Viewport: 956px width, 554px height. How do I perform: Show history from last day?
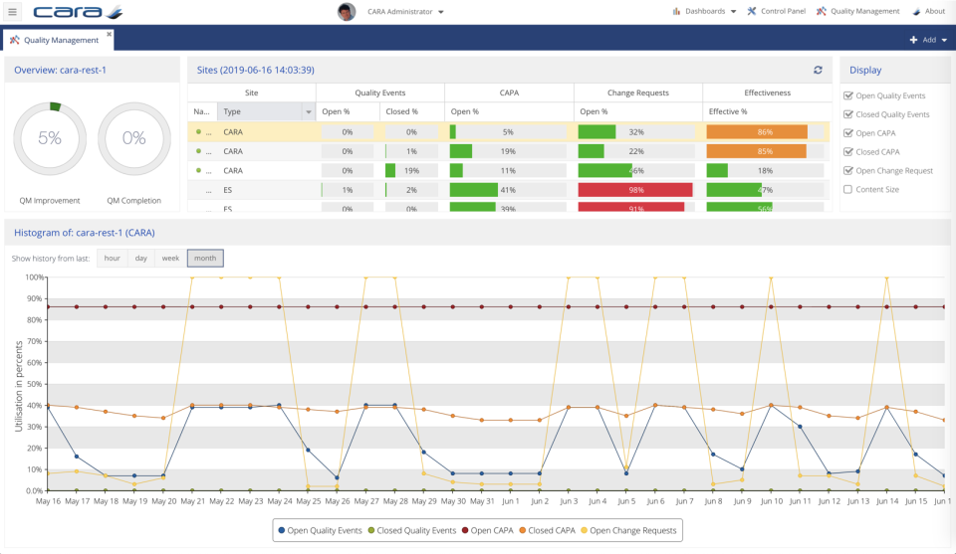pos(140,259)
